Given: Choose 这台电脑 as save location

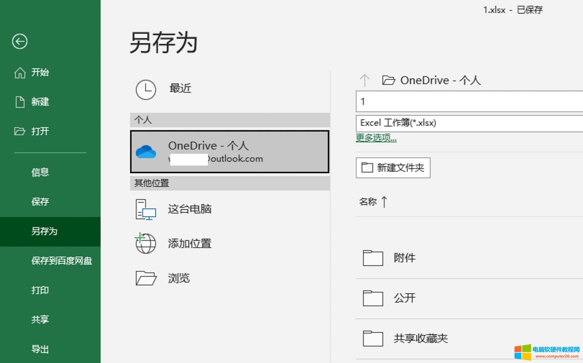Looking at the screenshot, I should 190,209.
